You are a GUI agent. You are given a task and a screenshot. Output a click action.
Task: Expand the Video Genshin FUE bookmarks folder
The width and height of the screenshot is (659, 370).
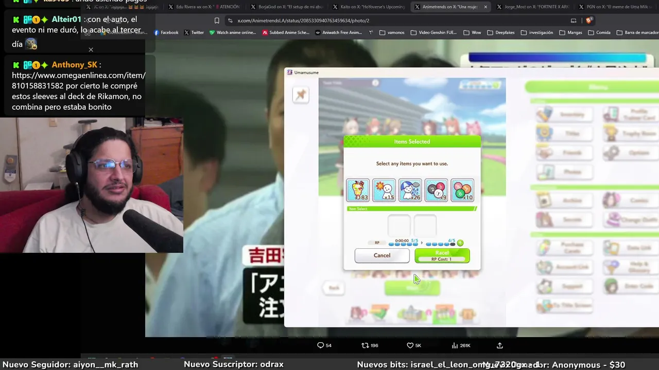[x=433, y=32]
